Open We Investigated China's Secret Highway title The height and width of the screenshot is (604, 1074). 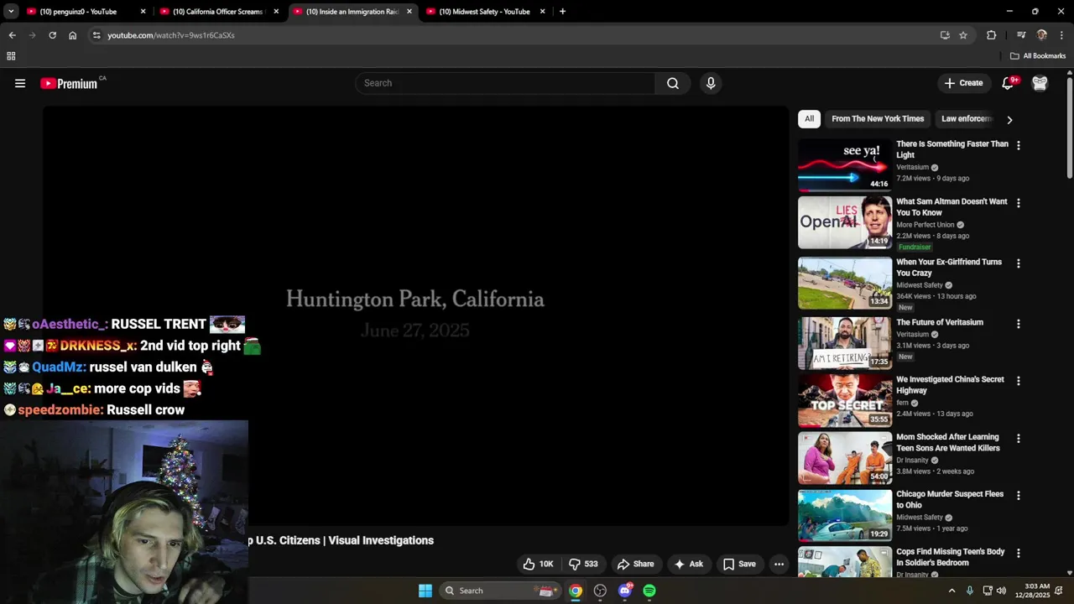pyautogui.click(x=950, y=385)
